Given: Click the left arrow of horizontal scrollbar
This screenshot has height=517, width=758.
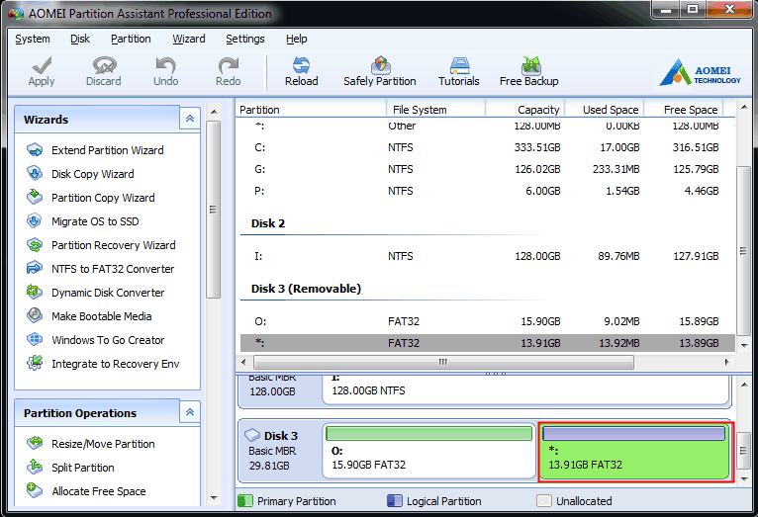Looking at the screenshot, I should [243, 362].
